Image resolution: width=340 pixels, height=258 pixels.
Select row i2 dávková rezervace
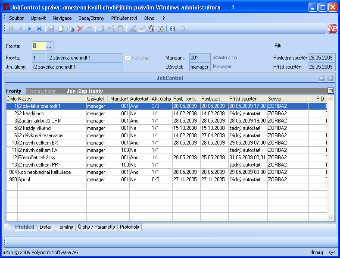[x=166, y=135]
